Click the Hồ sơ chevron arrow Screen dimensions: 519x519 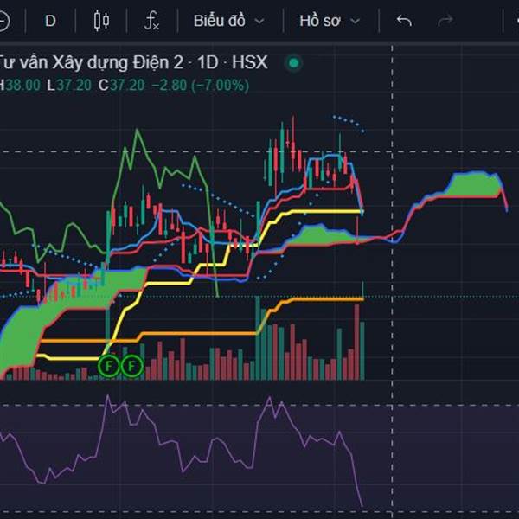(x=355, y=22)
